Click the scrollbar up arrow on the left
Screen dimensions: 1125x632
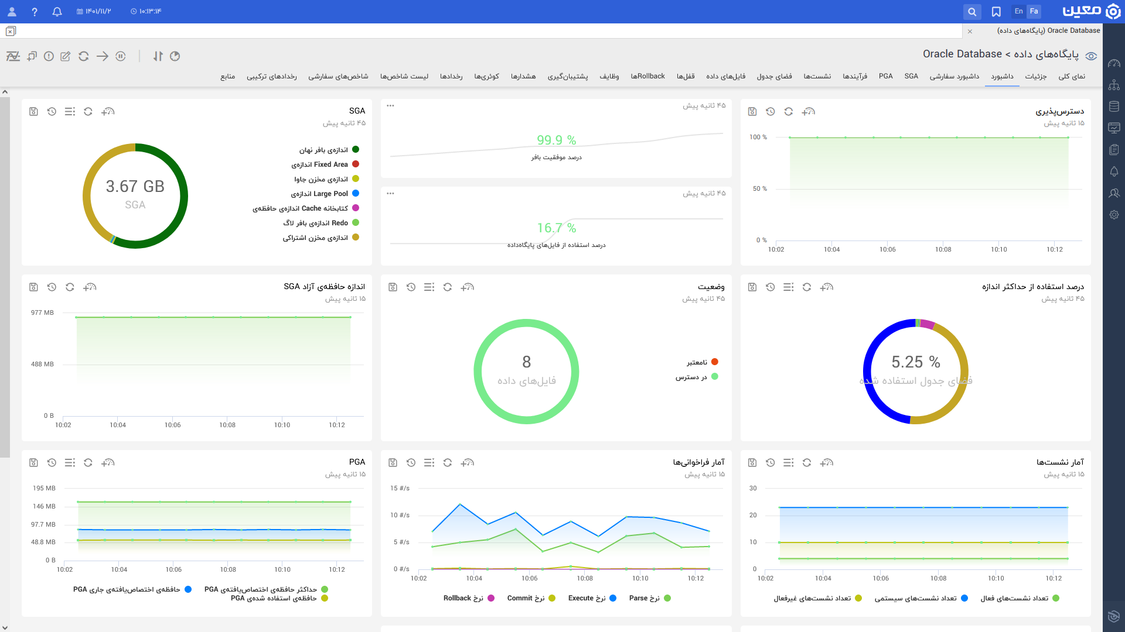5,92
